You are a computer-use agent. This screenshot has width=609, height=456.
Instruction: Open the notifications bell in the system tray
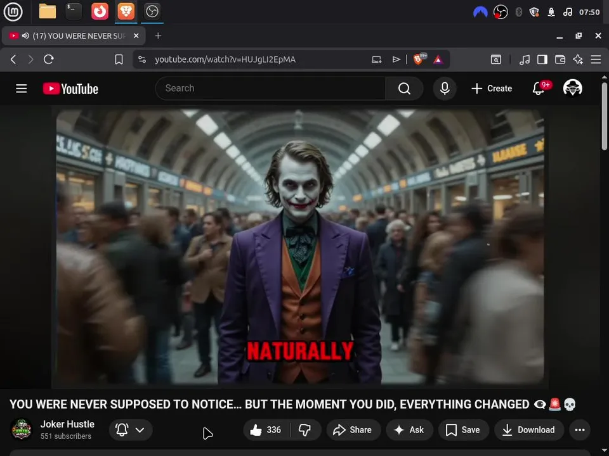[551, 12]
